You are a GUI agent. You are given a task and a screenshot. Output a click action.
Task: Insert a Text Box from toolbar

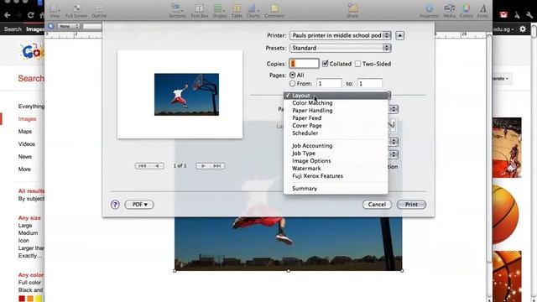200,10
